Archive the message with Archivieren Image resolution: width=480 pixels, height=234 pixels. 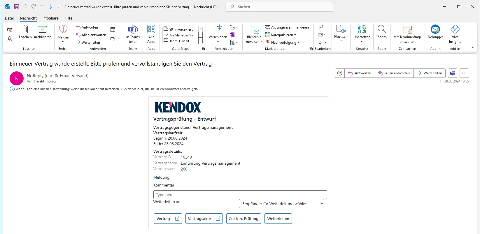43,32
